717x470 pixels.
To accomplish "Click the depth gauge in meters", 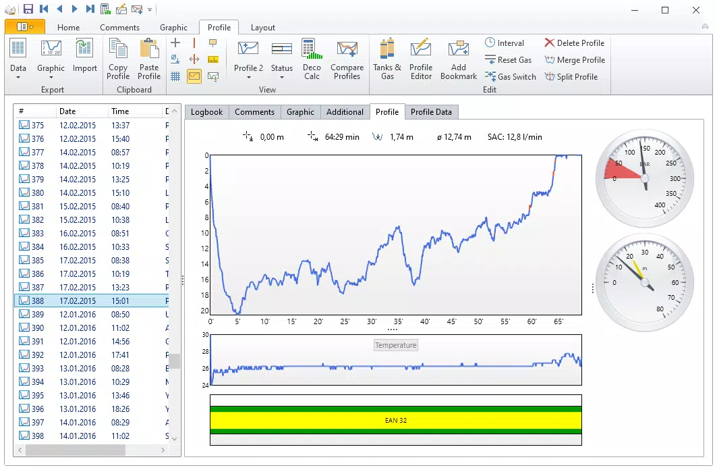I will pyautogui.click(x=644, y=282).
